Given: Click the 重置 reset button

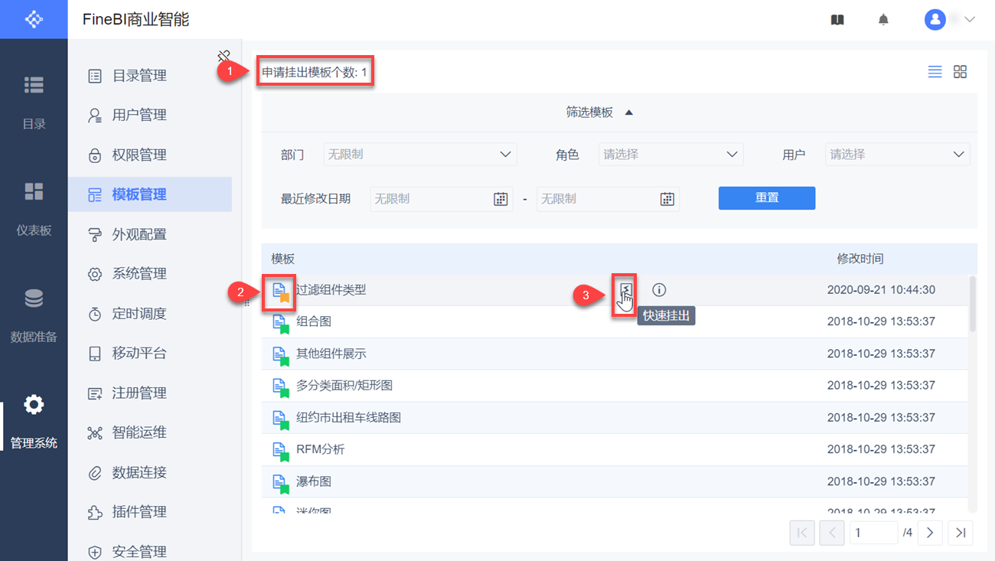Looking at the screenshot, I should [x=767, y=197].
